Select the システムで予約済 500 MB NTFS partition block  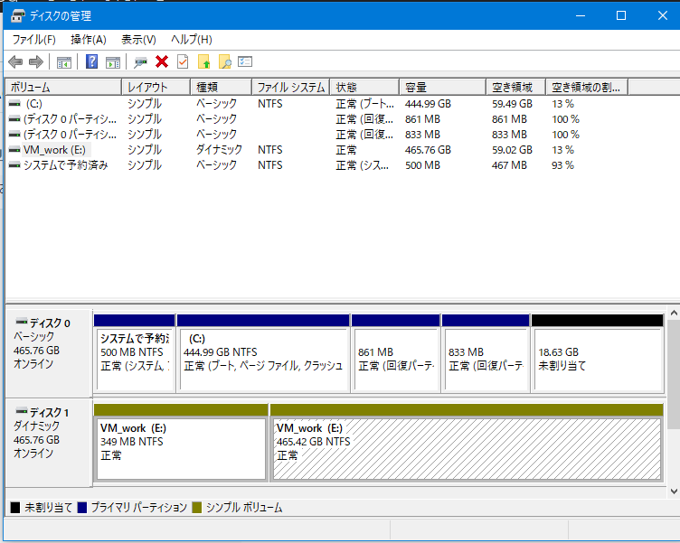tap(135, 353)
